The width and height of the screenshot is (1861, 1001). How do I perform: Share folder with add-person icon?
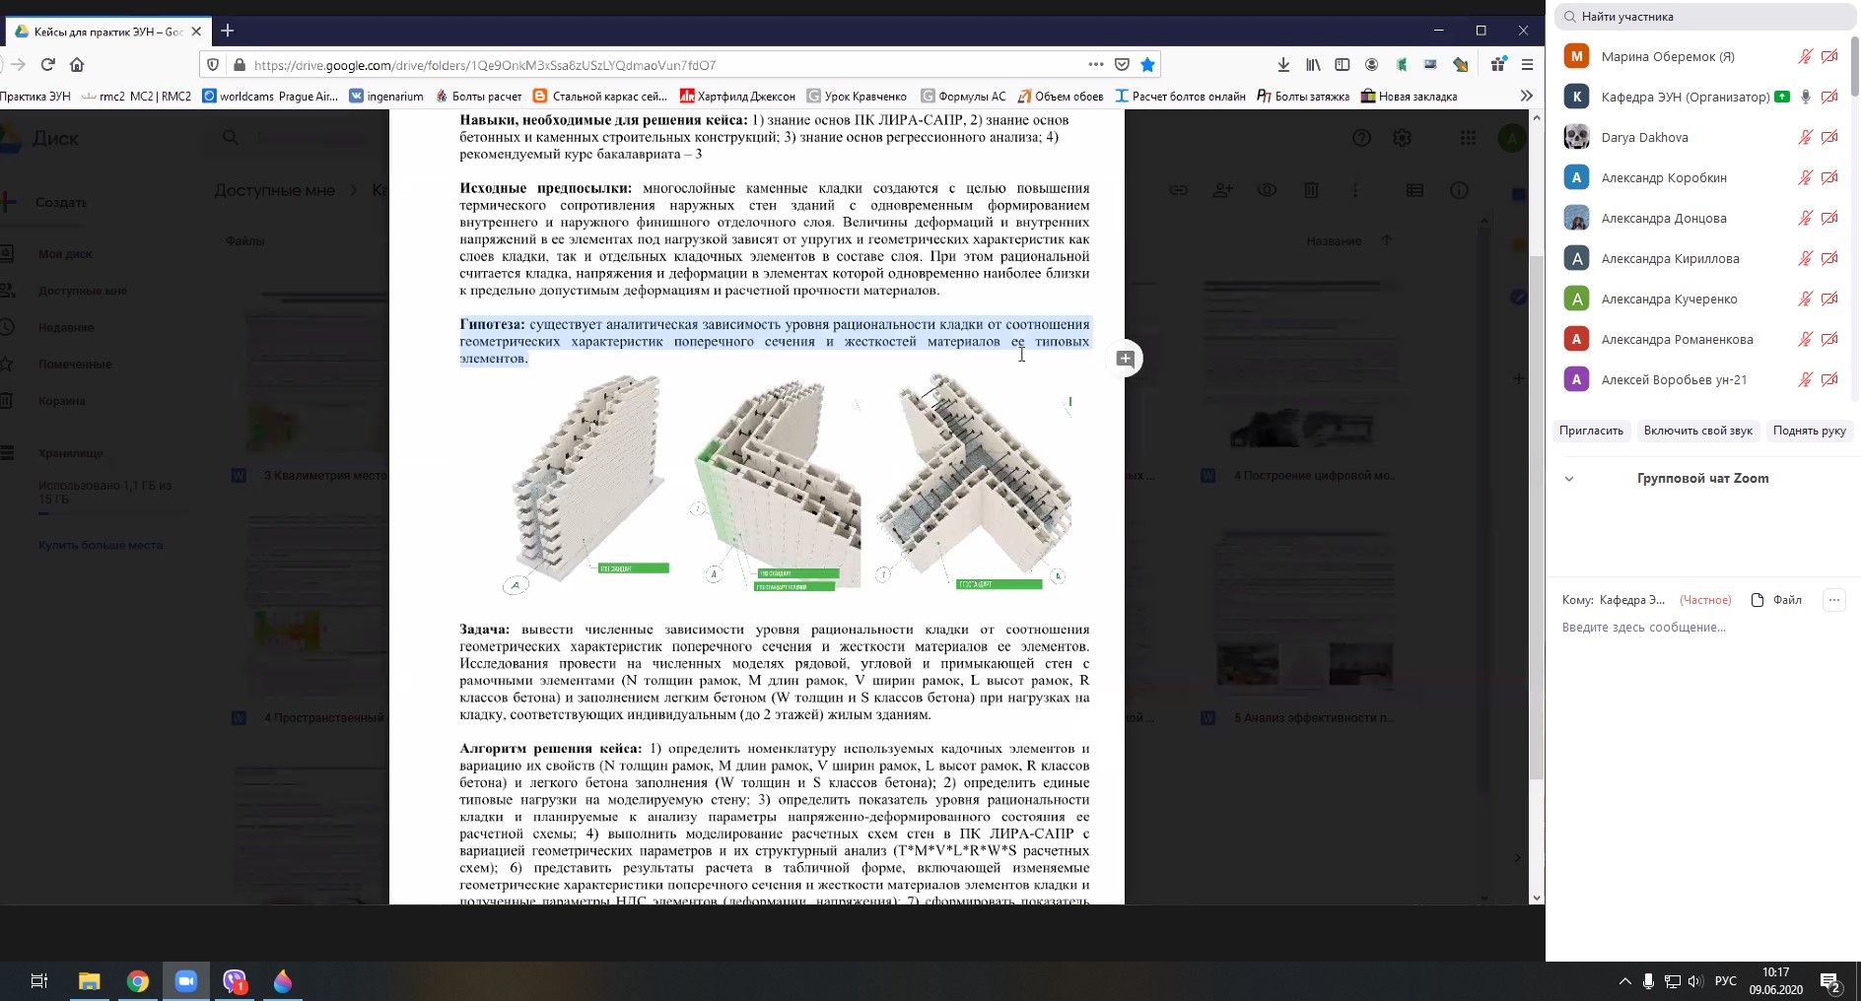[x=1222, y=190]
